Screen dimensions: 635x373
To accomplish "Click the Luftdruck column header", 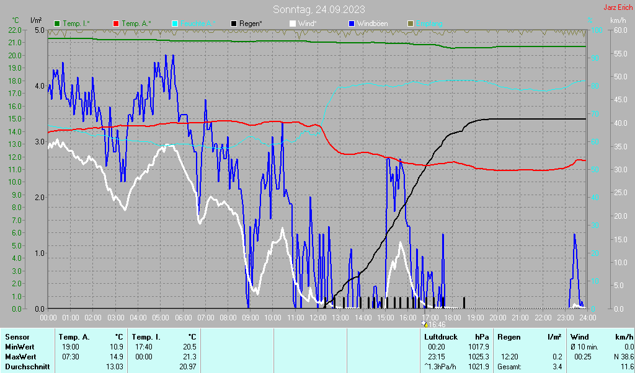I will tap(442, 336).
